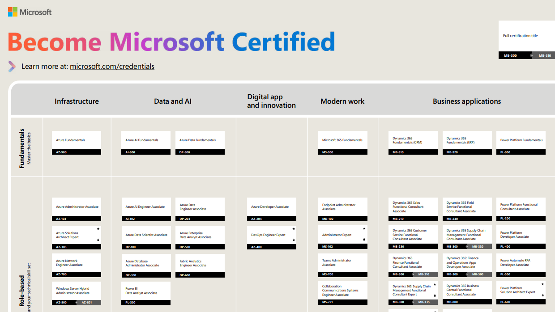
Task: Open the Azure Developer Associate AZ-204 card
Action: pyautogui.click(x=272, y=210)
